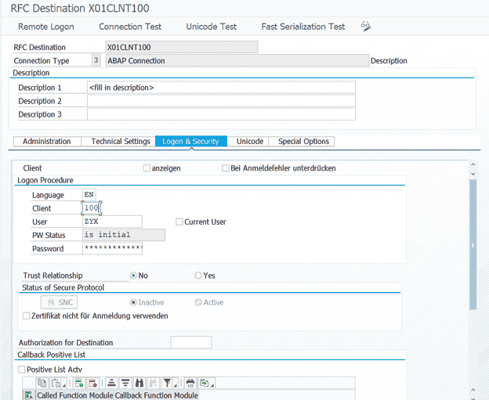Image resolution: width=489 pixels, height=400 pixels.
Task: Click the sort ascending icon
Action: tap(112, 383)
